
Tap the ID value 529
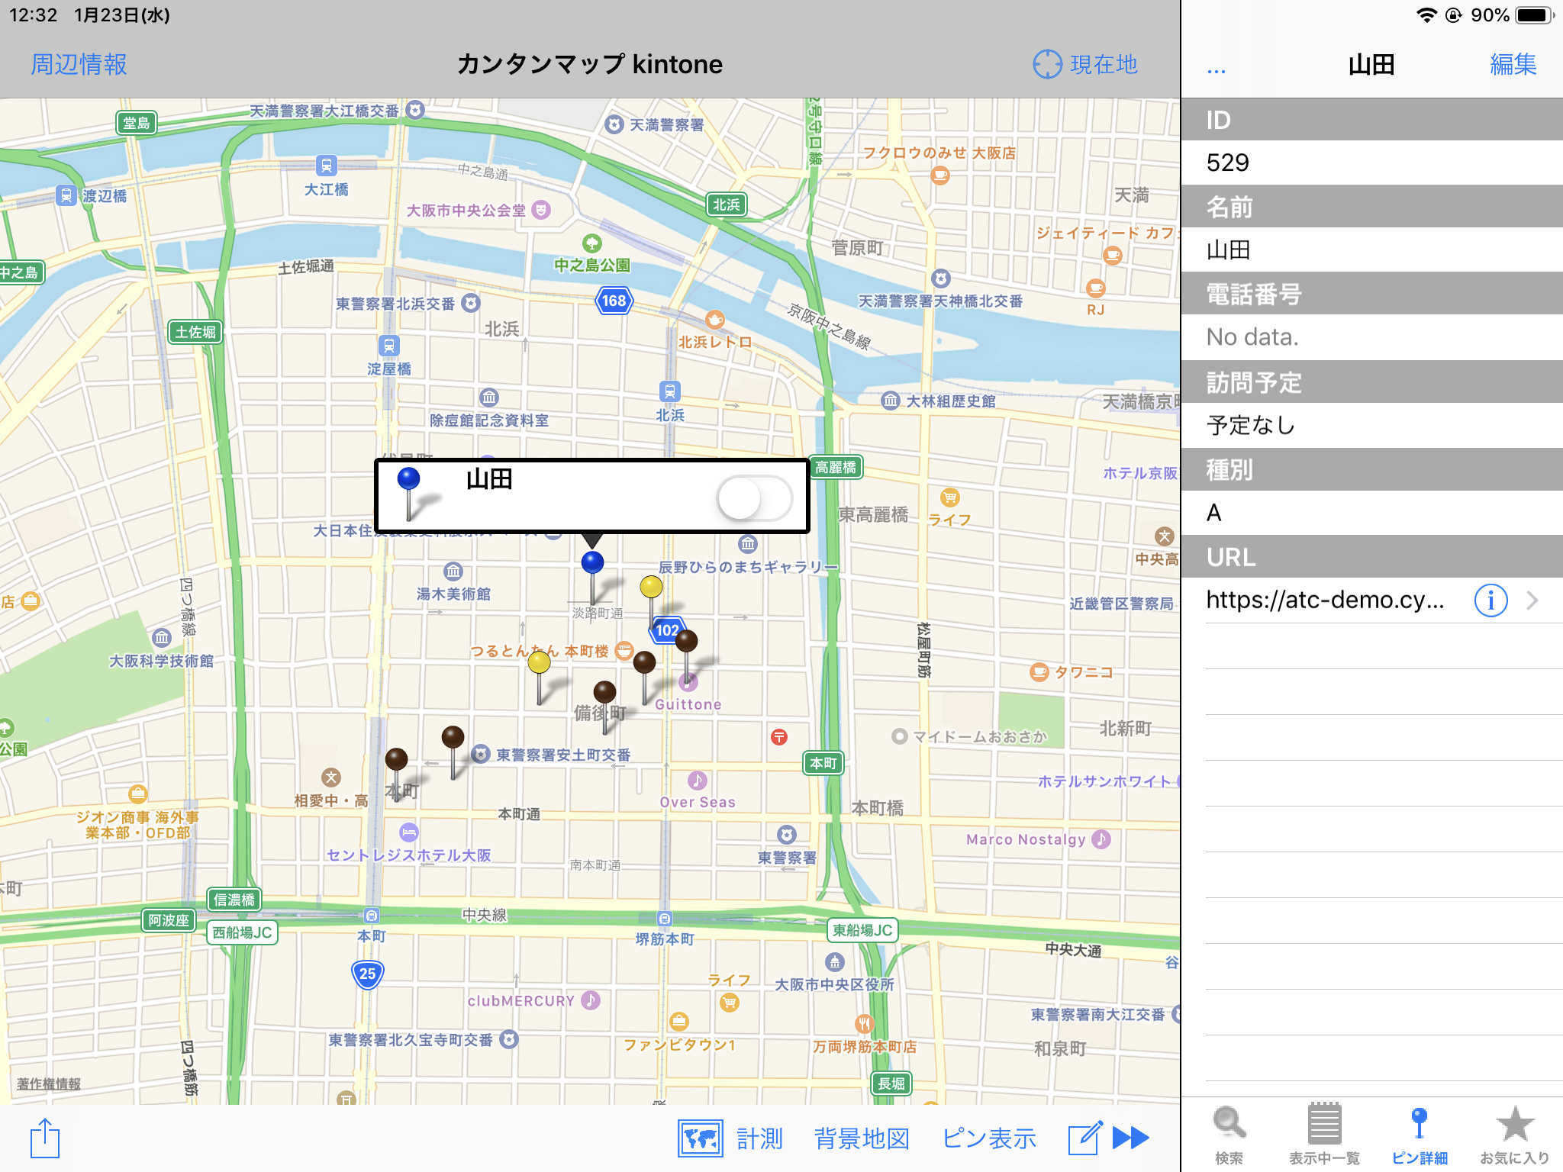tap(1228, 163)
